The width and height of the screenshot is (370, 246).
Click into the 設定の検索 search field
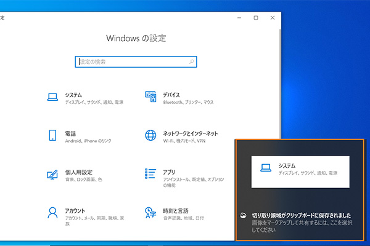tap(136, 61)
